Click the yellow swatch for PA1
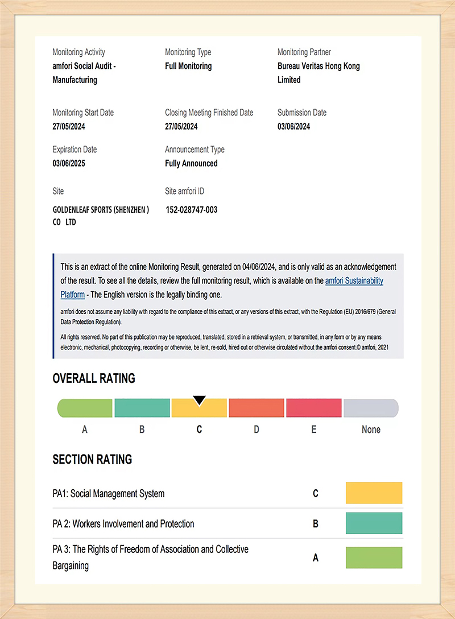Image resolution: width=455 pixels, height=619 pixels. click(x=374, y=493)
